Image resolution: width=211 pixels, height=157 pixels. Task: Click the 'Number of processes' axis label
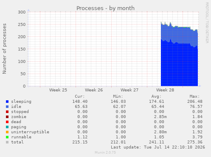(4, 49)
